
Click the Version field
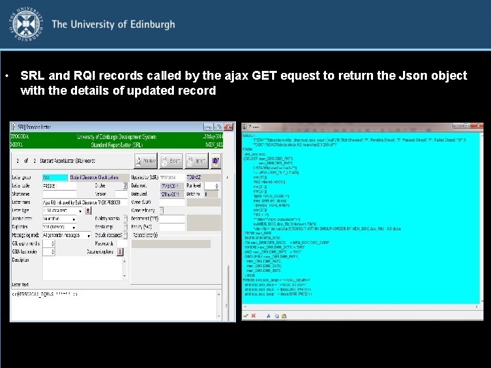[121, 194]
